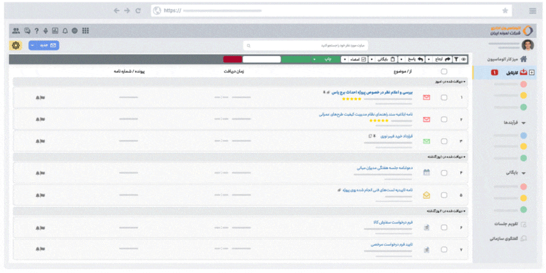This screenshot has height=273, width=546.
Task: Click the apps grid icon in top bar
Action: [x=85, y=31]
